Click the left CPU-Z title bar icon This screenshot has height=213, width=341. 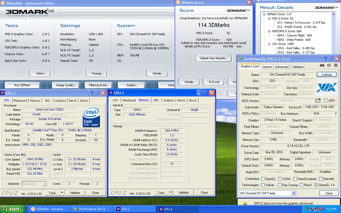[x=2, y=93]
